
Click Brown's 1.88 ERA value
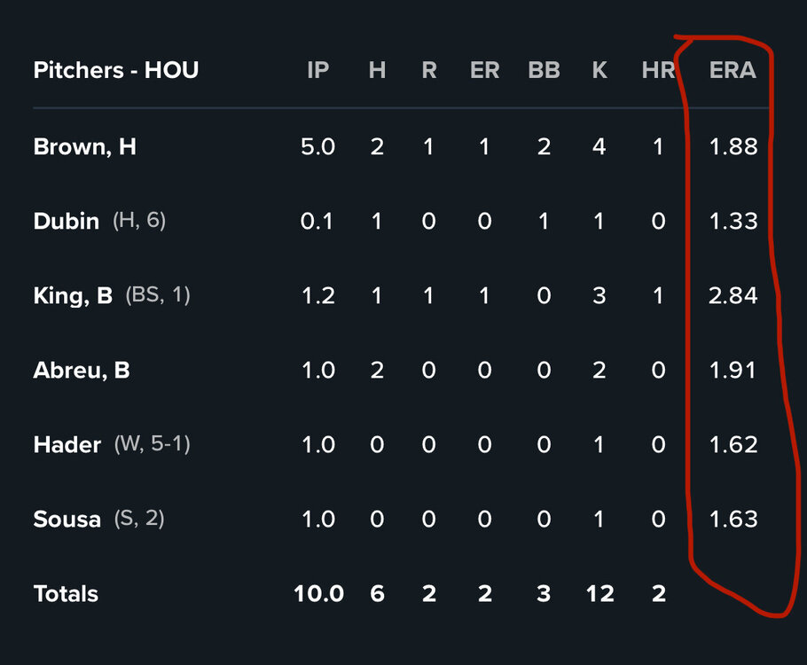(733, 146)
